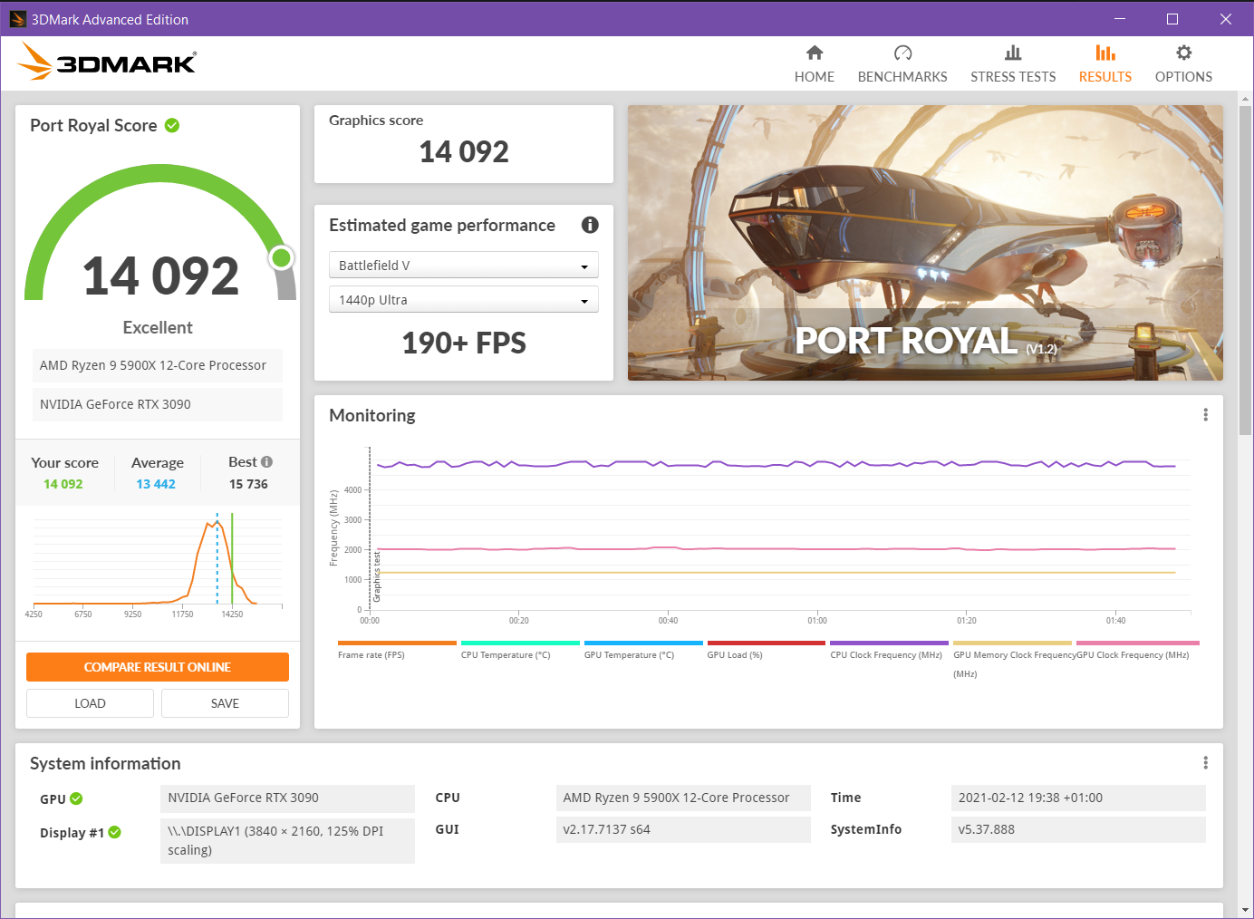Toggle the GPU Temperature legend
Viewport: 1254px width, 919px height.
(x=642, y=650)
